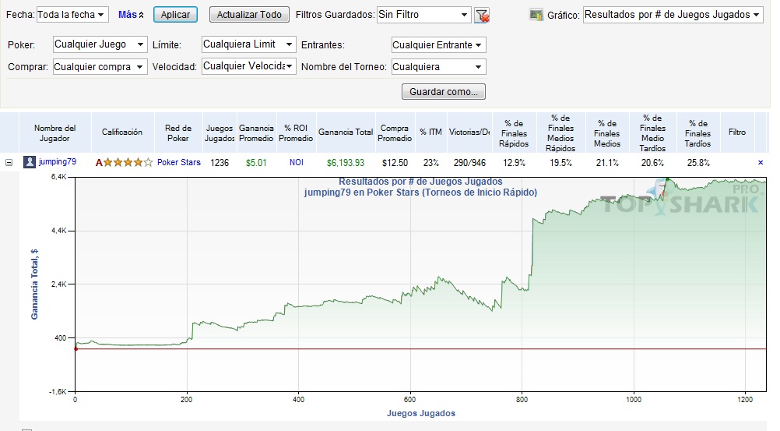Click the 25.8% late finishes value
The height and width of the screenshot is (431, 780).
698,162
